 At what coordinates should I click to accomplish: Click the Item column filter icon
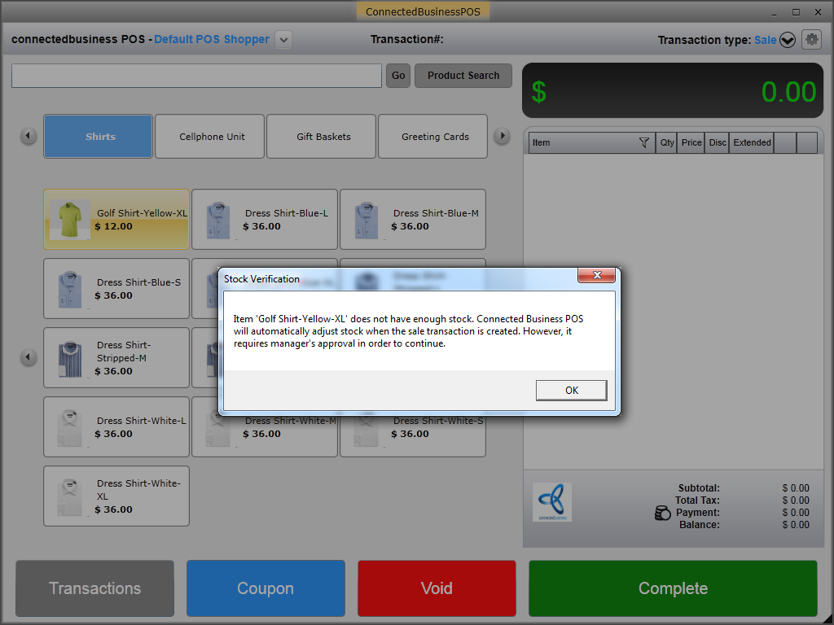[643, 142]
